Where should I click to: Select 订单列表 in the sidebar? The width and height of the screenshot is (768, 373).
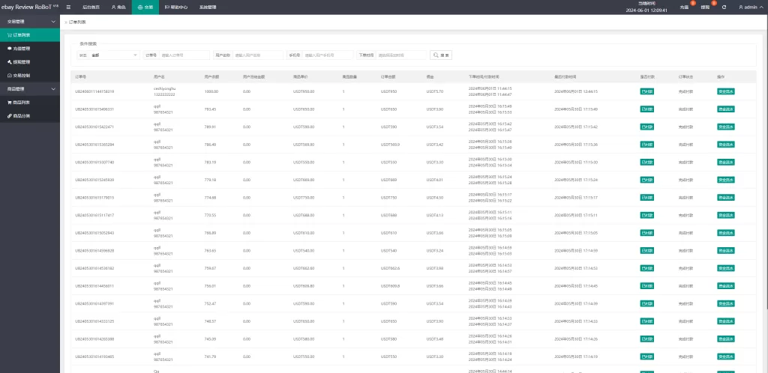pyautogui.click(x=21, y=34)
